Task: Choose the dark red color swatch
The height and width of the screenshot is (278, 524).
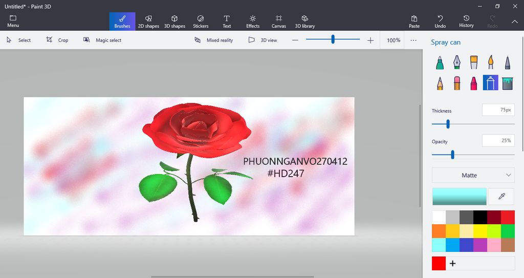Action: point(494,217)
